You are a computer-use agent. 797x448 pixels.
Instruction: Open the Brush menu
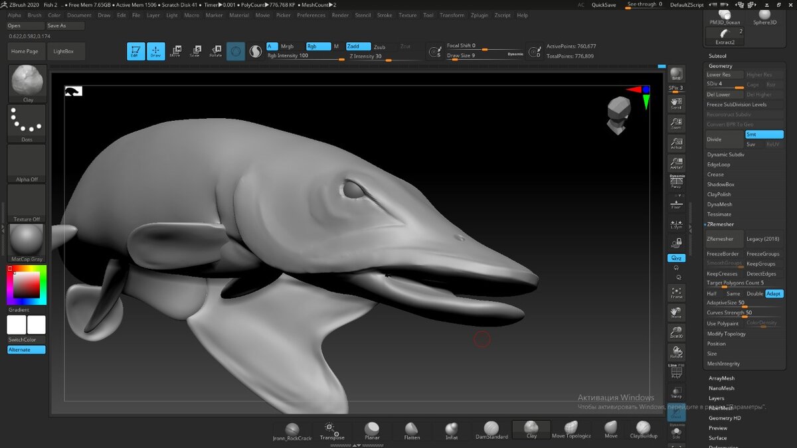click(35, 15)
